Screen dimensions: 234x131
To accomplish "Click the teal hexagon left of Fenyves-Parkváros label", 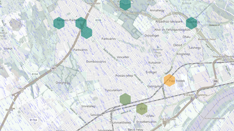I will [x=59, y=23].
